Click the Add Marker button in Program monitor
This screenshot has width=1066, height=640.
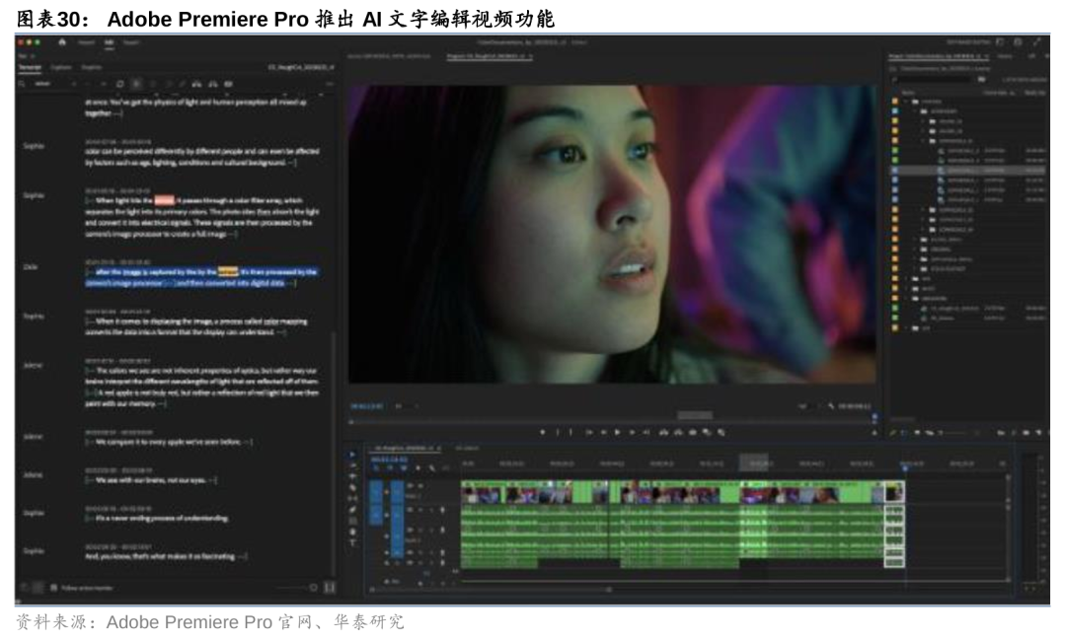click(x=543, y=432)
